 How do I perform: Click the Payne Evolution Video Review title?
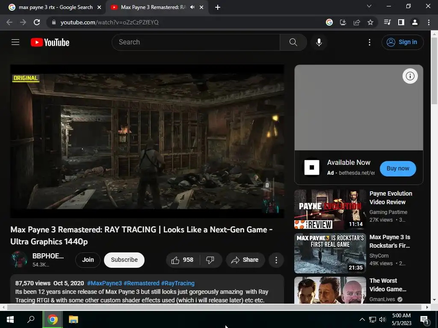[391, 198]
